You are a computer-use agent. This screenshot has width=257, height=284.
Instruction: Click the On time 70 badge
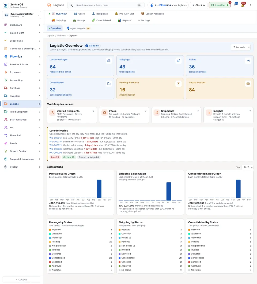(x=69, y=157)
